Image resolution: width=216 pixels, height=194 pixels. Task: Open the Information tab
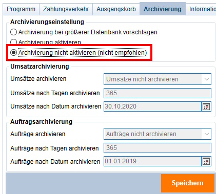201,9
